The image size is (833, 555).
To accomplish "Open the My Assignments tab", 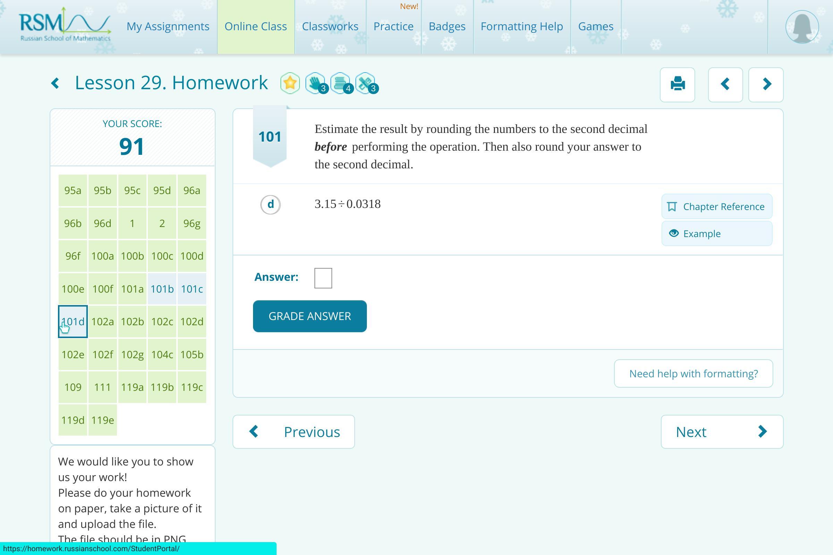I will (x=168, y=26).
